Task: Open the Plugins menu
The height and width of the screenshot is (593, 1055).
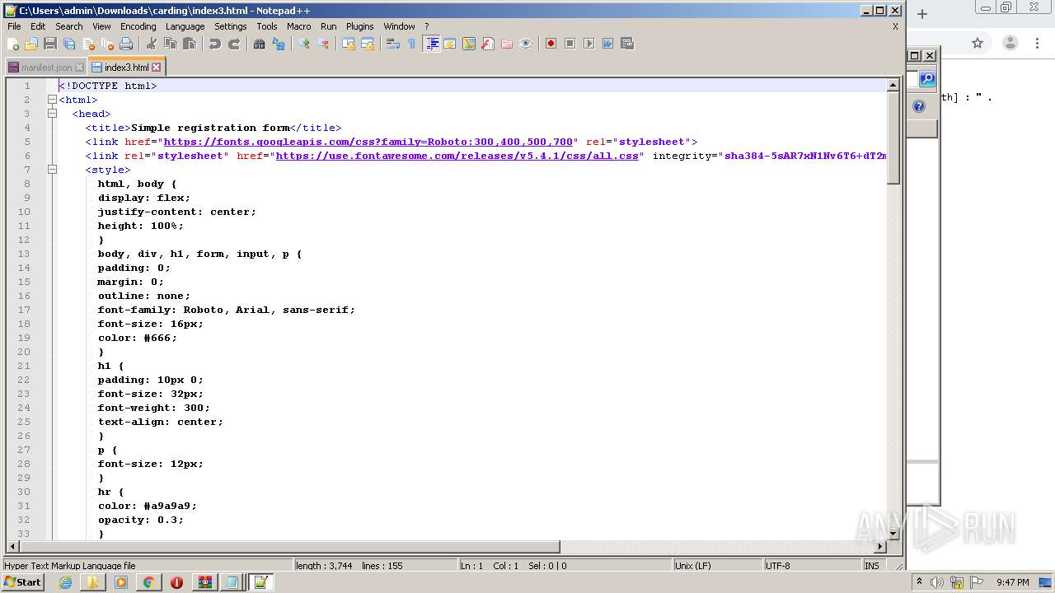Action: tap(359, 26)
